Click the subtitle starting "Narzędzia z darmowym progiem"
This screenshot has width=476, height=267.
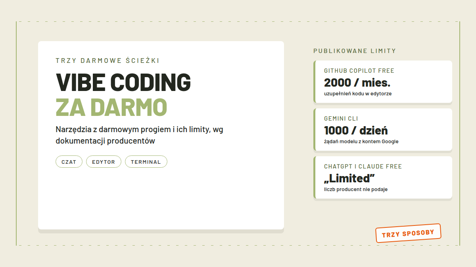coord(140,135)
